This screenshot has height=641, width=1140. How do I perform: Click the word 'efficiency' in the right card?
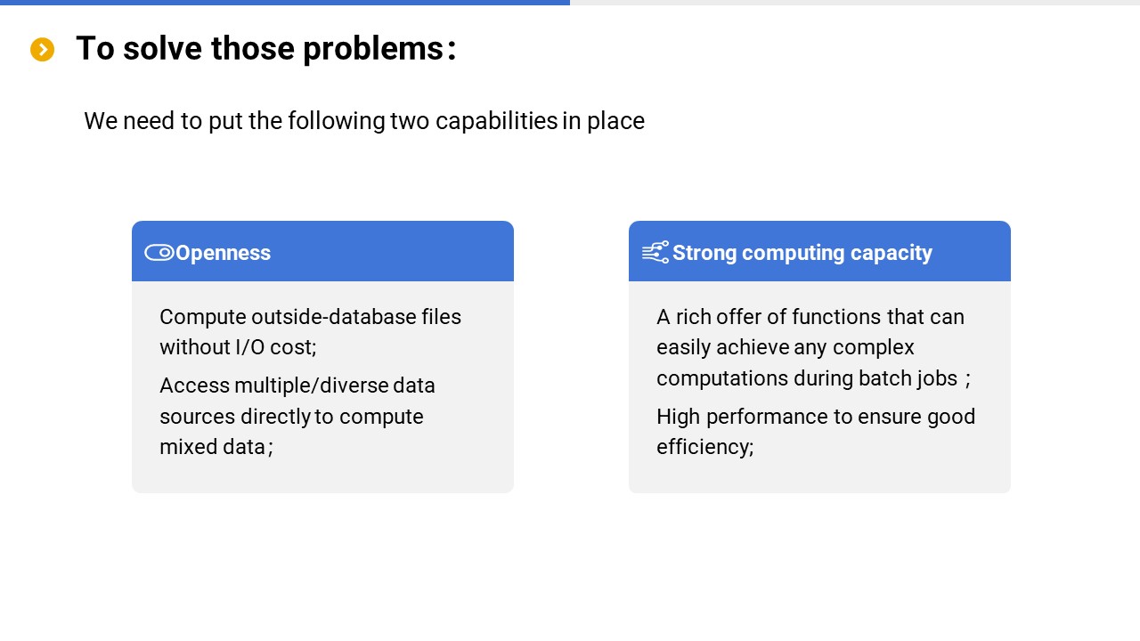pyautogui.click(x=703, y=447)
